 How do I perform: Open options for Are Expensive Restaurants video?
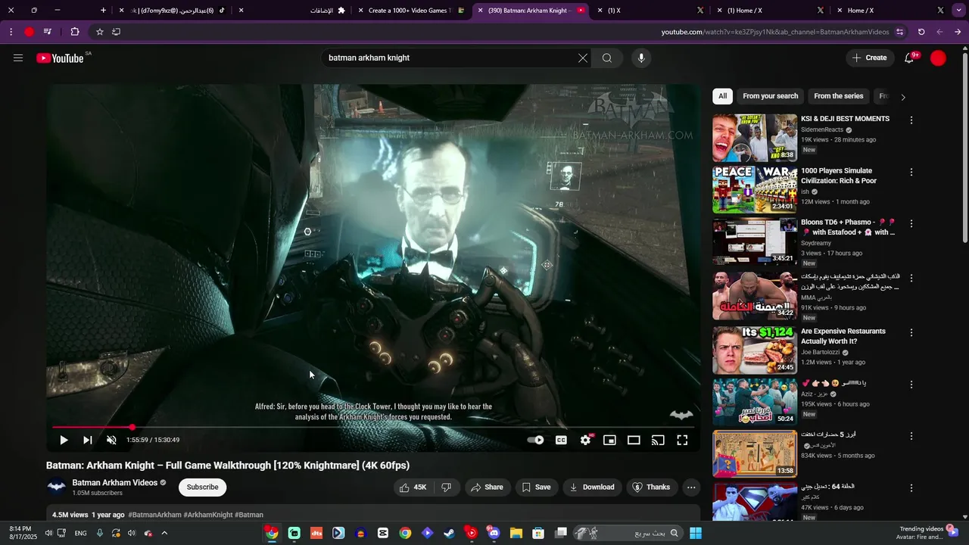[x=911, y=332]
